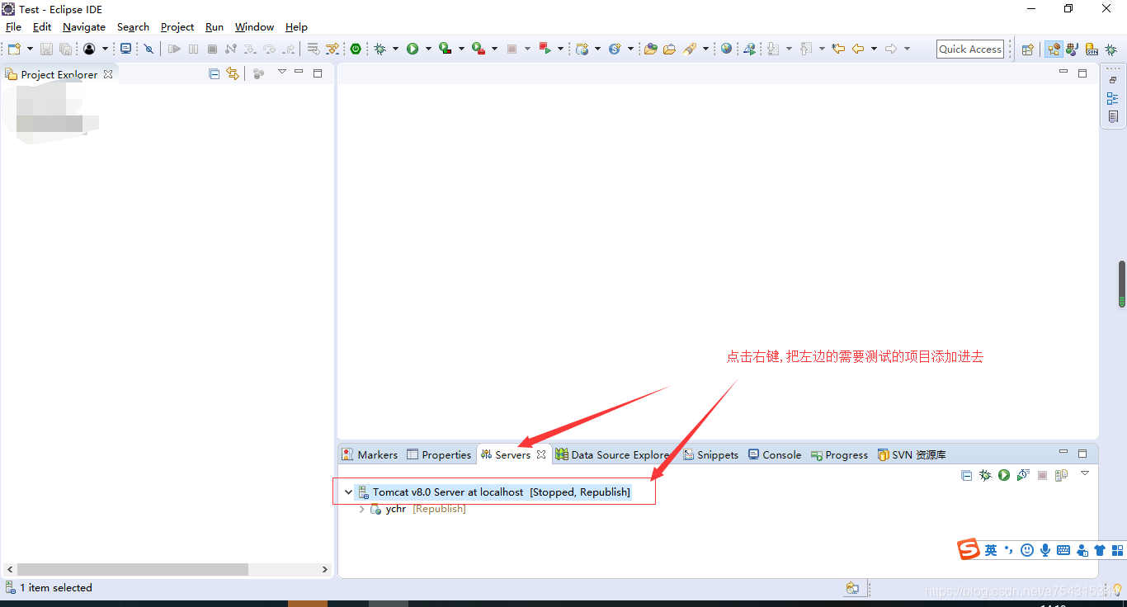Click the Step Into icon
Viewport: 1127px width, 607px height.
250,49
